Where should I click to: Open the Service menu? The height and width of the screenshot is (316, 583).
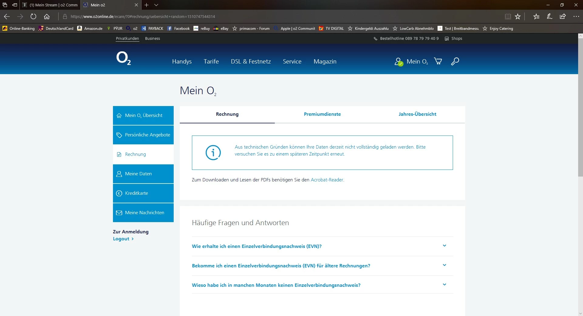tap(292, 61)
